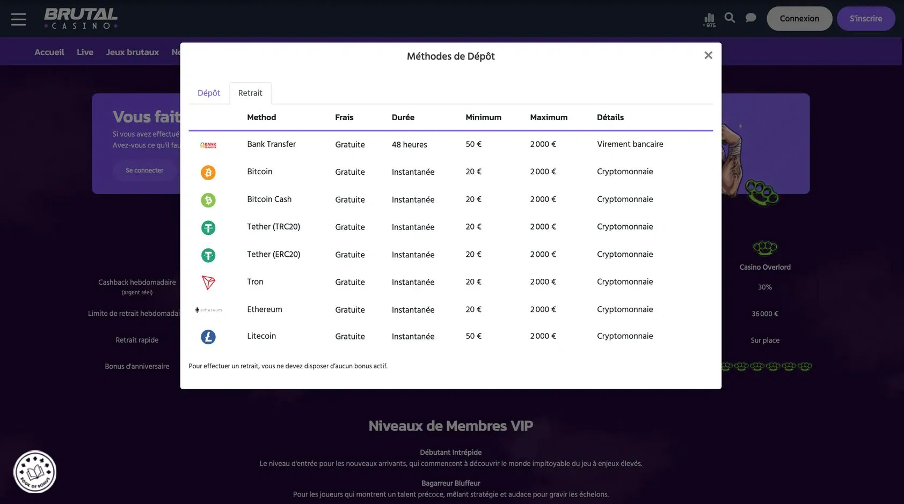
Task: Click the Bank Transfer 50 € minimum
Action: (x=473, y=144)
